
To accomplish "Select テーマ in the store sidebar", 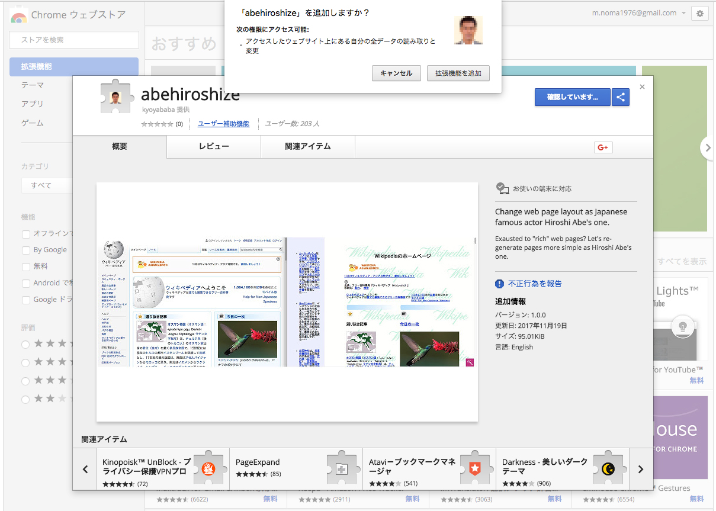I will (33, 85).
